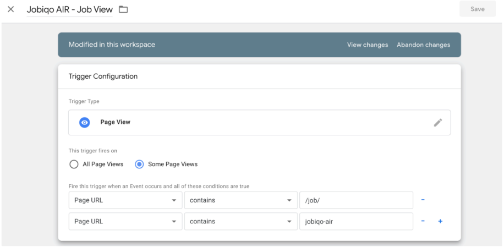Remove the jobiqo-air condition with minus icon

click(x=423, y=221)
